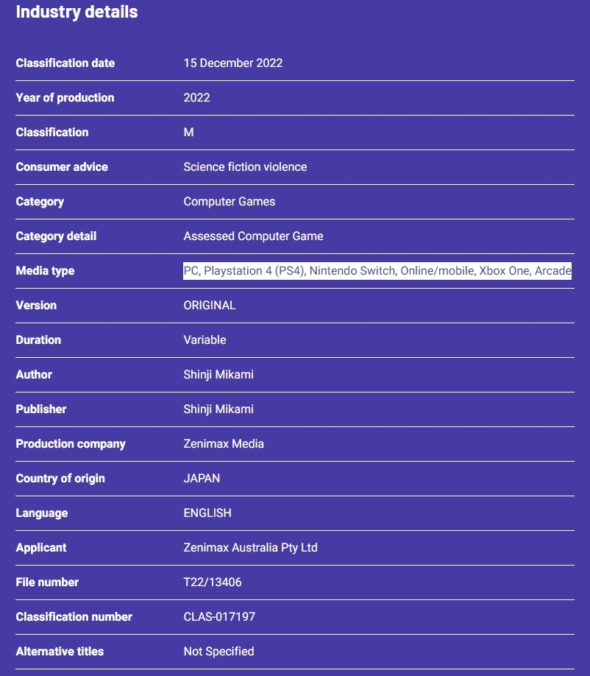This screenshot has width=590, height=676.
Task: Select the JAPAN country of origin value
Action: pyautogui.click(x=201, y=479)
